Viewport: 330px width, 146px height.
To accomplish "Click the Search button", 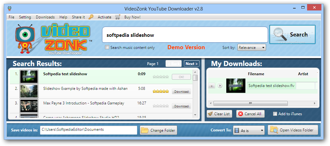I will (x=292, y=34).
